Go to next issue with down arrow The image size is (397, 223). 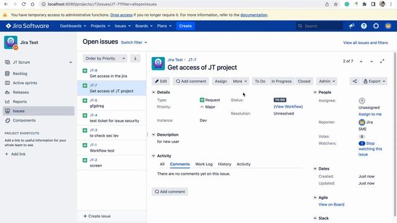pyautogui.click(x=372, y=61)
